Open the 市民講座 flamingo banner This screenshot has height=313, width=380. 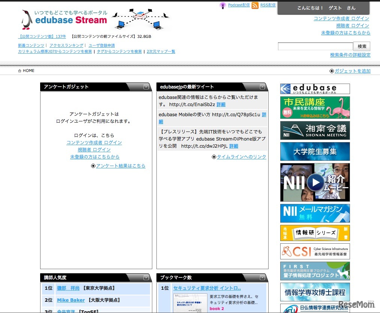(x=315, y=108)
